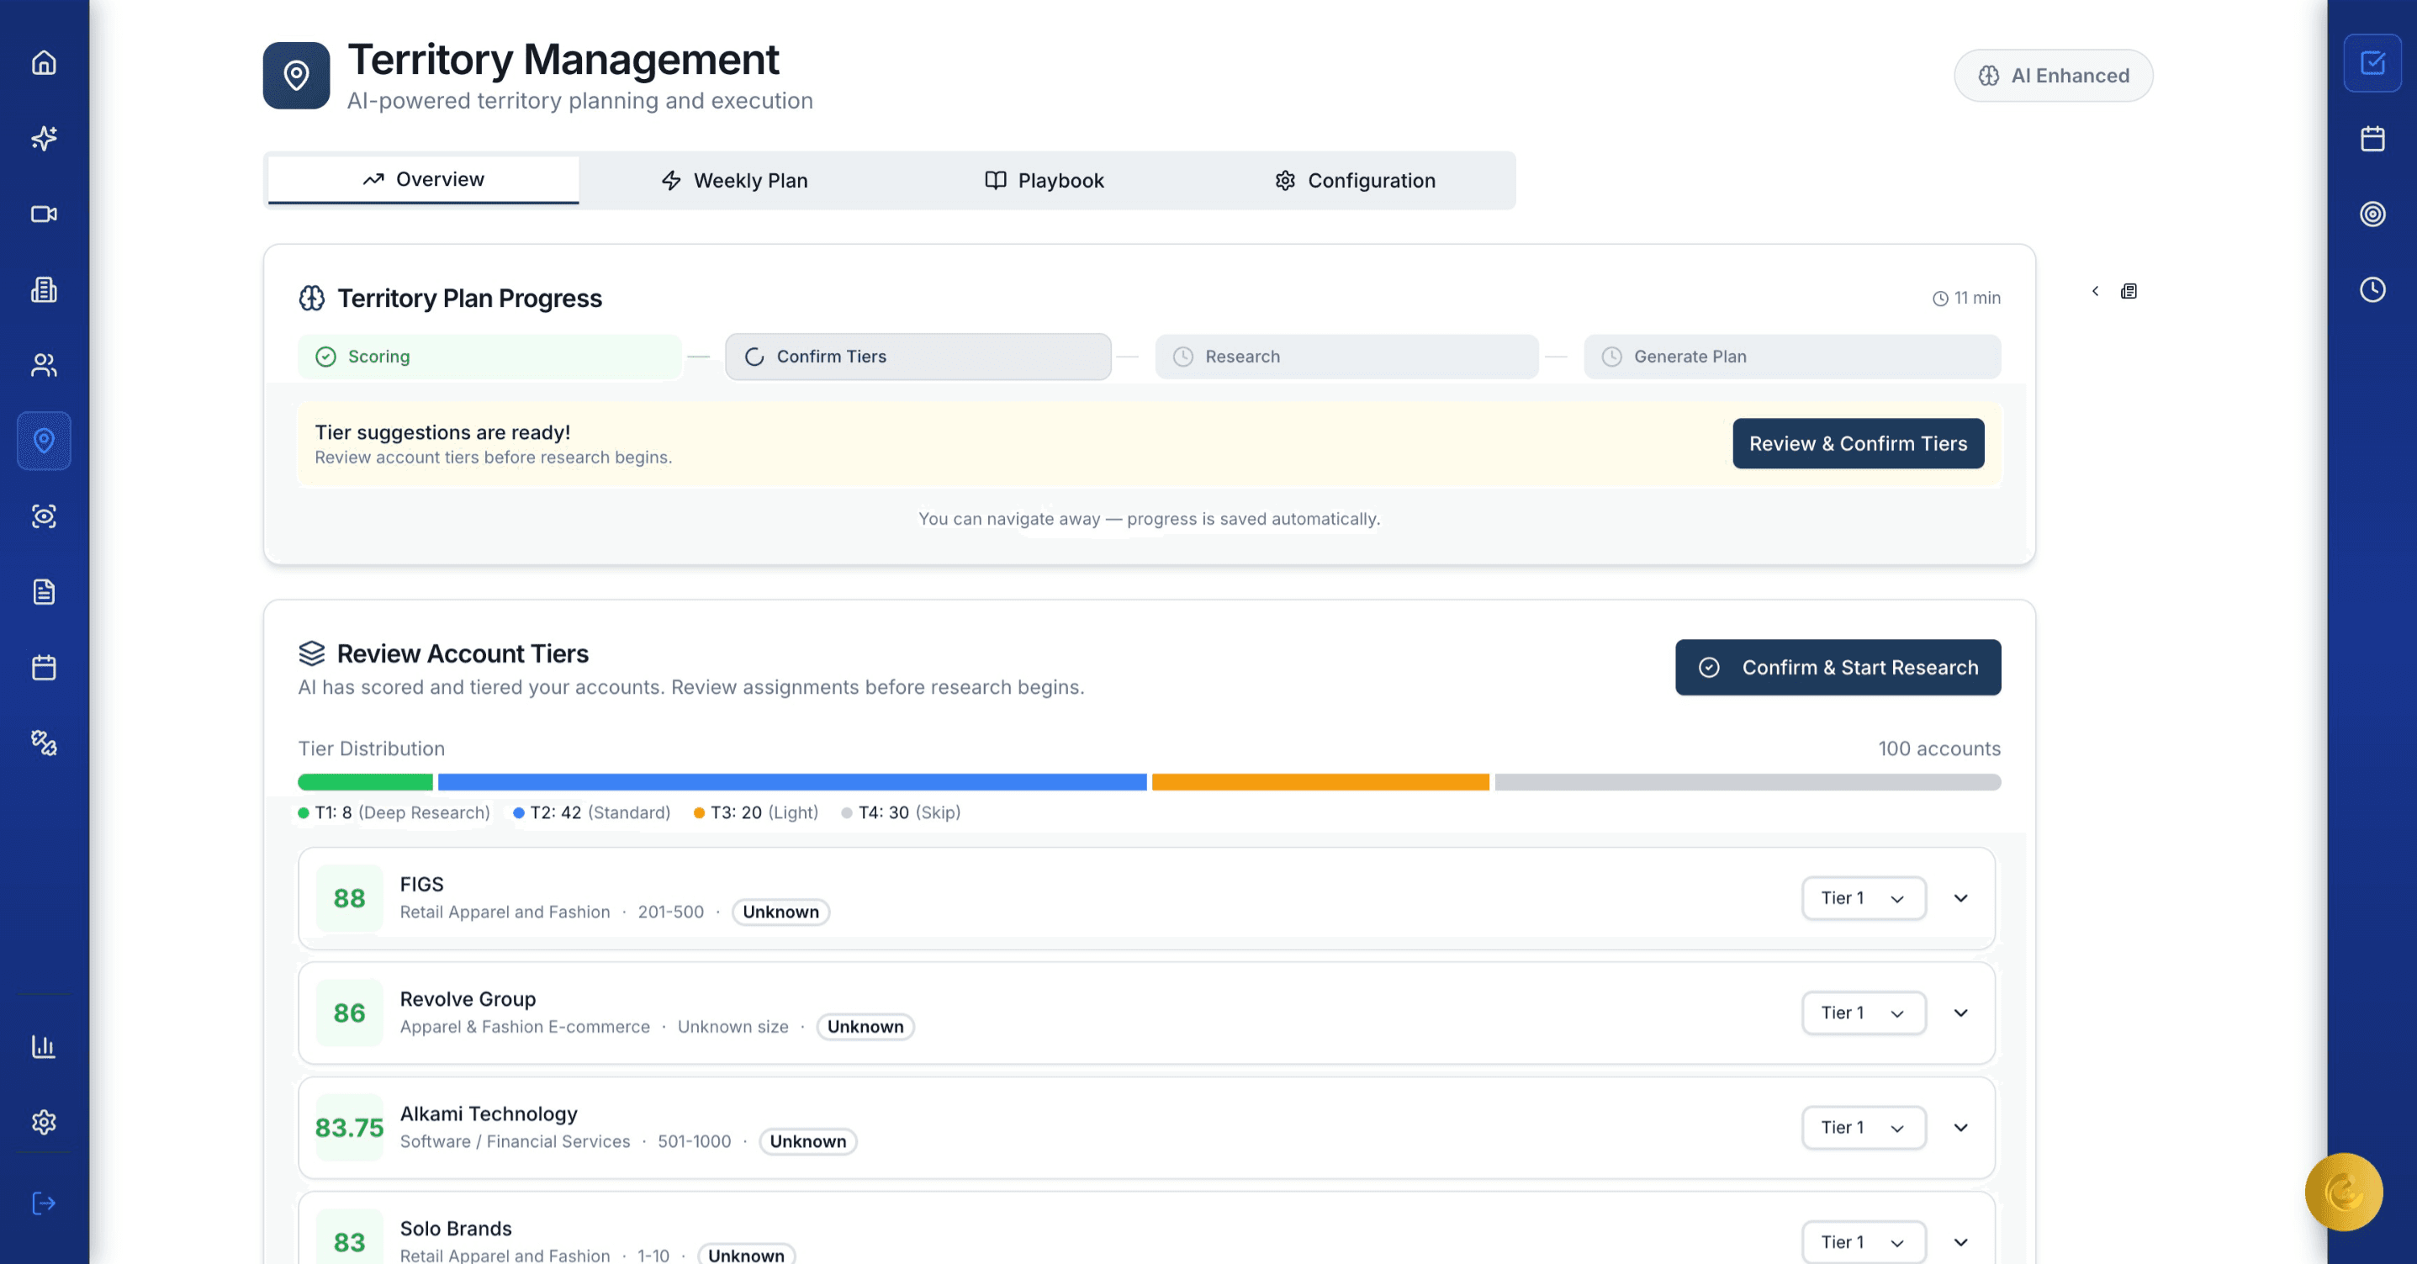Click the logout icon at sidebar bottom
2417x1264 pixels.
(44, 1203)
